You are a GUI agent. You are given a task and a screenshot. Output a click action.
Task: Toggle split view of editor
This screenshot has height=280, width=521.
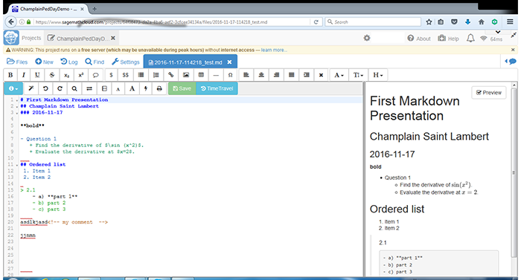coord(104,88)
